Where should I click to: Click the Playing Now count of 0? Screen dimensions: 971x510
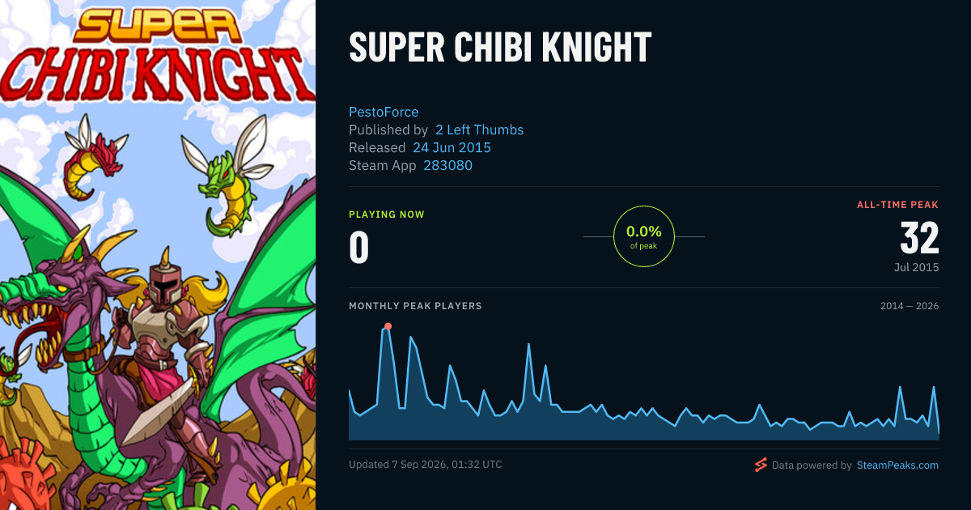pyautogui.click(x=359, y=248)
